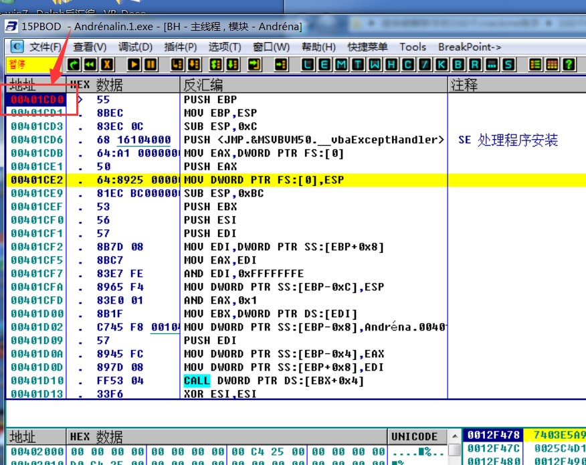Select dump address 00402000
586x465 pixels.
coord(36,452)
